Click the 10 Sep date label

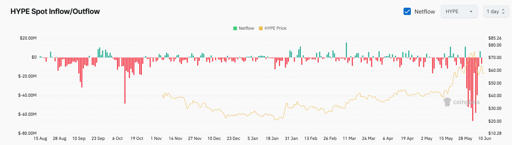[79, 139]
